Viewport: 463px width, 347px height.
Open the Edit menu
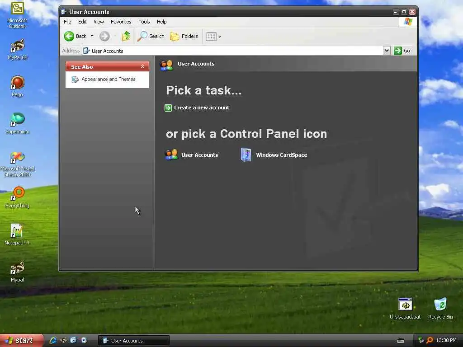pyautogui.click(x=82, y=22)
